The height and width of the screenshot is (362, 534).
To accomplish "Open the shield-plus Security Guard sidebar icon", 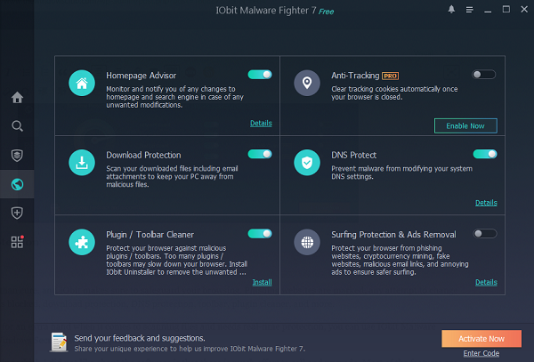I will click(17, 213).
